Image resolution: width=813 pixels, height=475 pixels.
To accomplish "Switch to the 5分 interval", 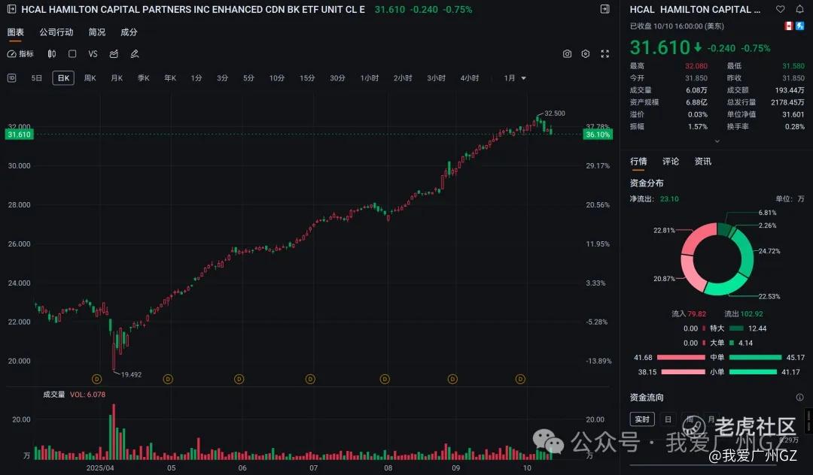I will [x=249, y=78].
